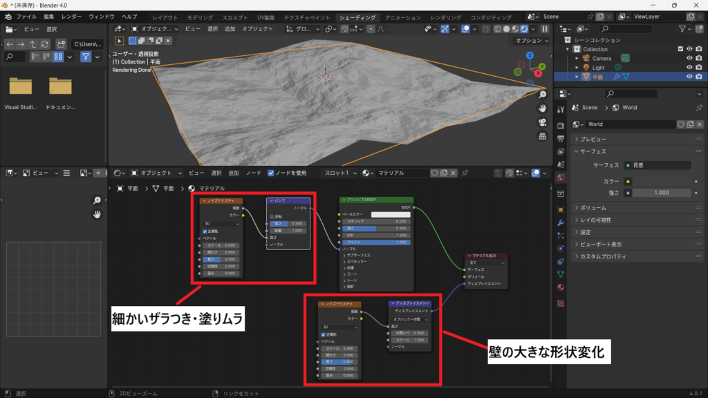Toggle the ノードを使用 checkbox

tap(271, 173)
